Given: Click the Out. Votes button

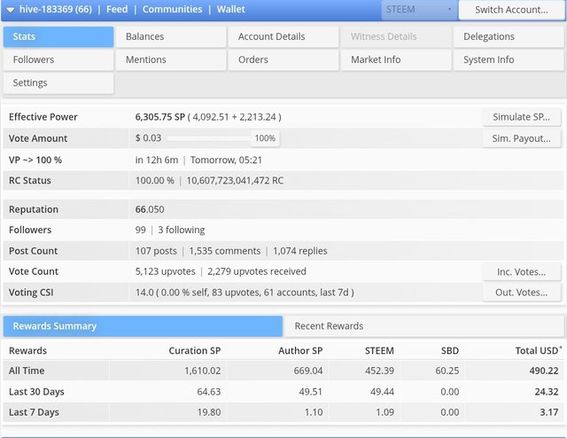Looking at the screenshot, I should click(x=522, y=293).
